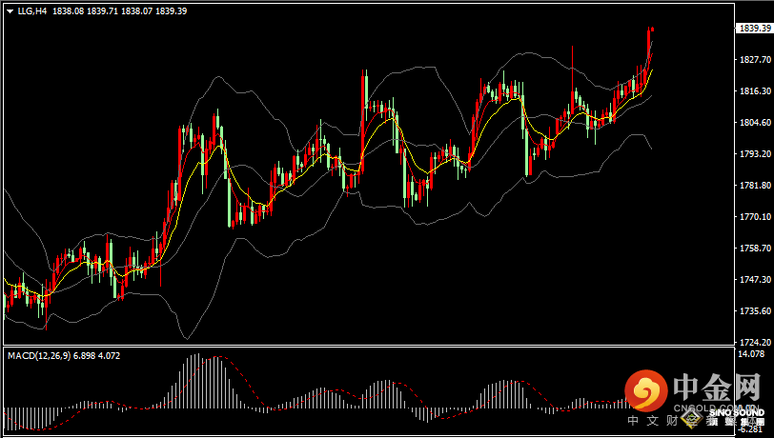Click the 1758.70 price axis label
This screenshot has width=774, height=438.
[x=753, y=249]
